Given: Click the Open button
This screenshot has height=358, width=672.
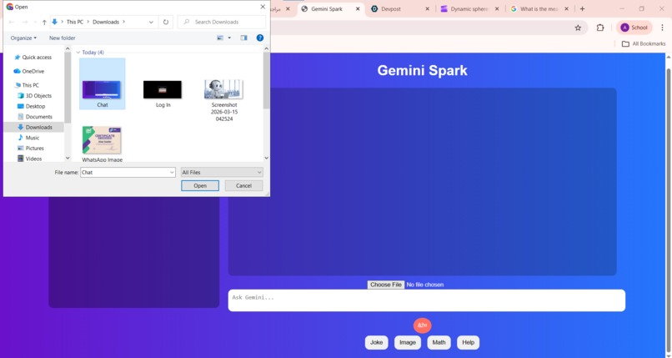Looking at the screenshot, I should (x=200, y=185).
